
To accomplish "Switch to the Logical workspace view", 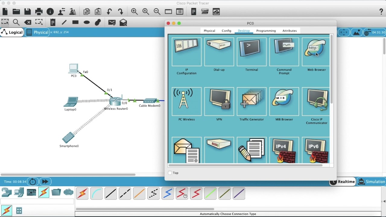I will [x=12, y=32].
